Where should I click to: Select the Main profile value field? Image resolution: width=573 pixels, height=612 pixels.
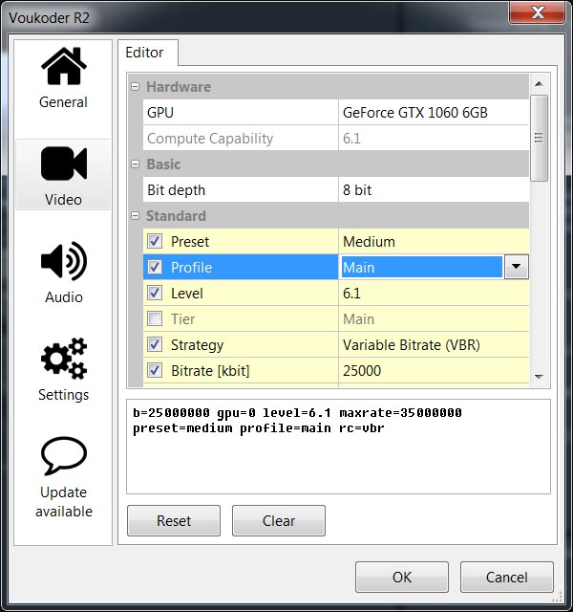(x=422, y=267)
